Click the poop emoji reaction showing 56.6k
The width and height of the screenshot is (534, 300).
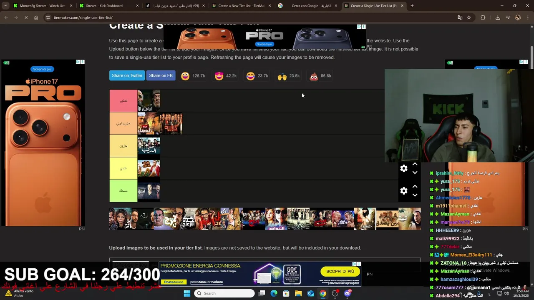(314, 76)
